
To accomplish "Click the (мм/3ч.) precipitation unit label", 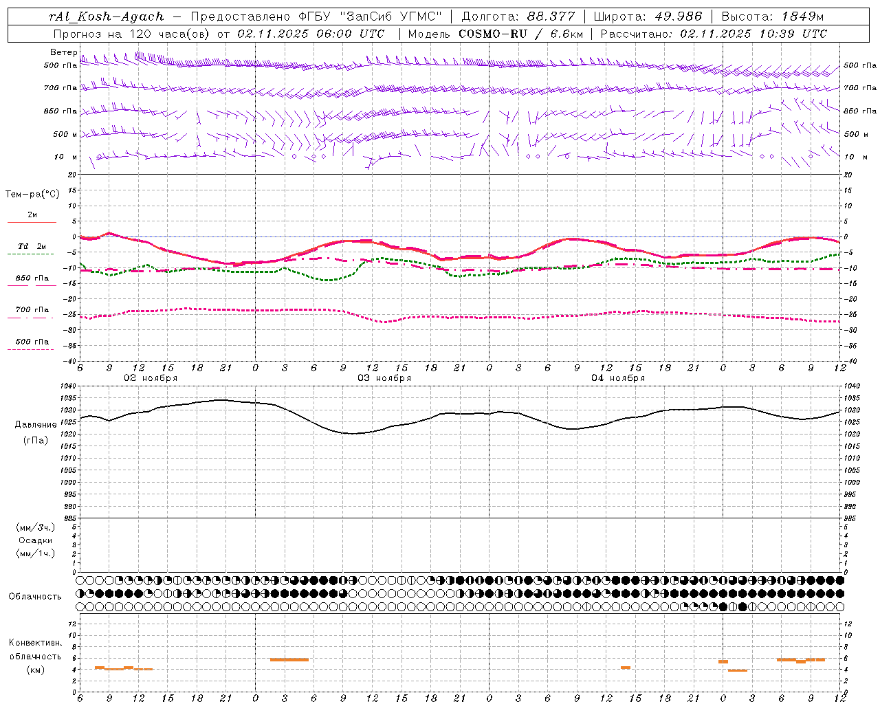I will (36, 527).
